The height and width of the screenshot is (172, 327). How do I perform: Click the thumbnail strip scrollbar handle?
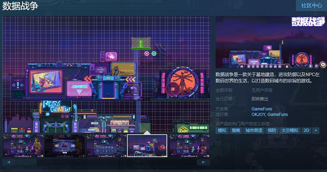[26, 162]
